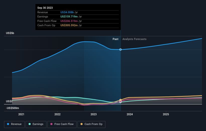This screenshot has height=131, width=206.
Task: Click the orange Cash From Op data point marker
Action: (120, 100)
